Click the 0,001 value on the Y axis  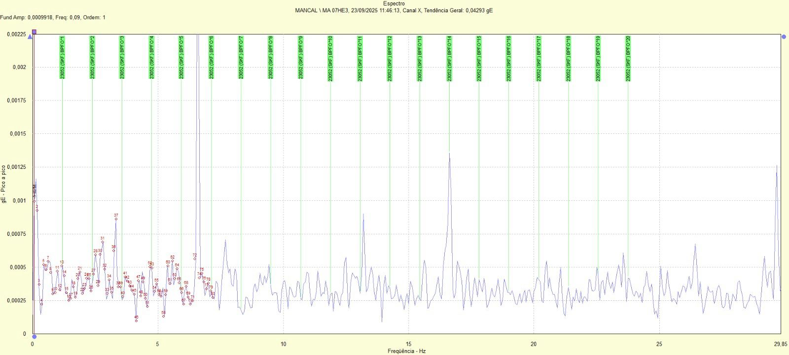pos(20,201)
